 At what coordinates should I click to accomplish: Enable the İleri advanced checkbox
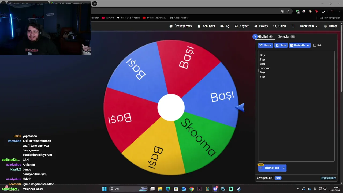pyautogui.click(x=315, y=45)
